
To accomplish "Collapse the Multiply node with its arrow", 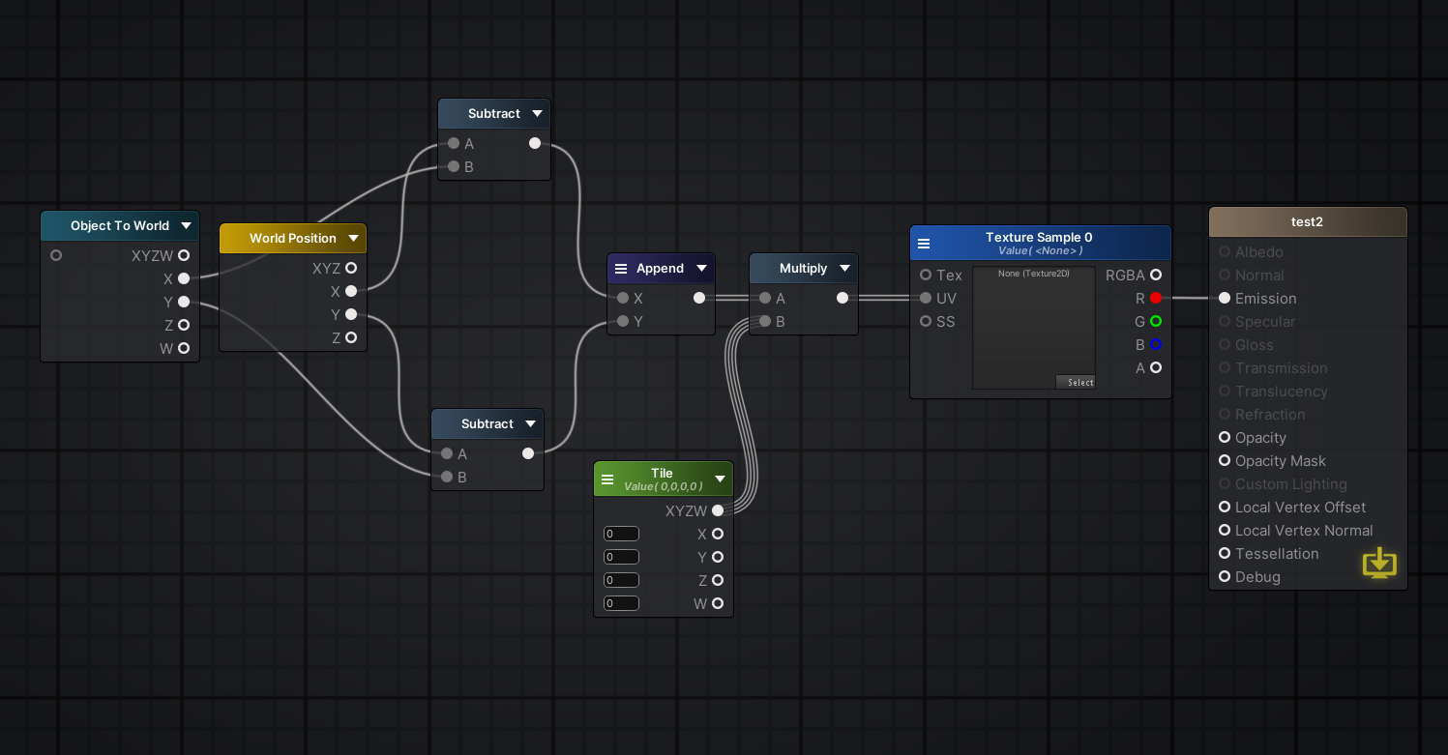I will 844,269.
